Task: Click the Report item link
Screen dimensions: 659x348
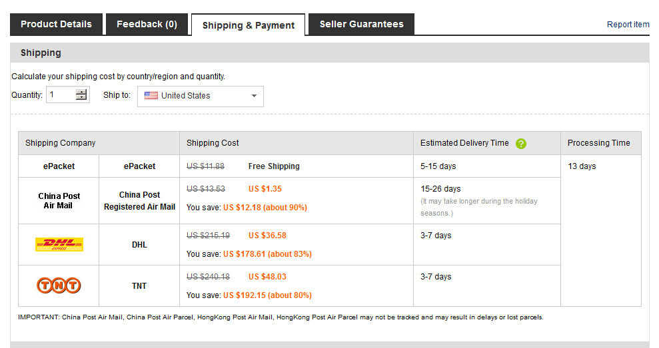Action: tap(628, 25)
